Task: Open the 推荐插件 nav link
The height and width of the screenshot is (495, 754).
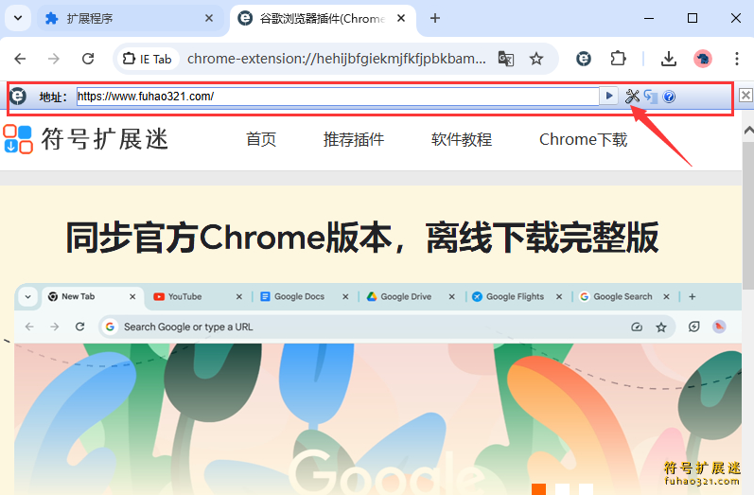Action: click(x=354, y=139)
